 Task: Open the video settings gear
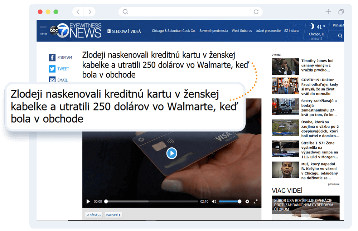coord(247,202)
